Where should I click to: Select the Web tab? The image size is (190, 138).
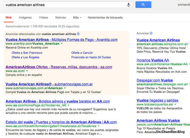(x=9, y=17)
